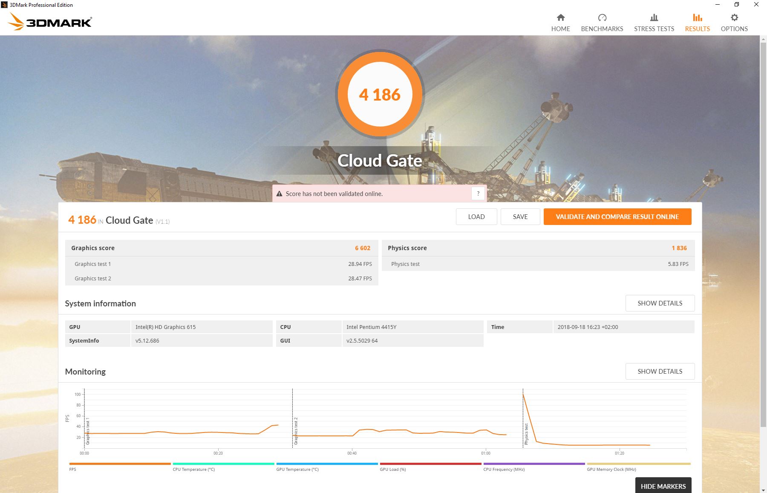Select the Results bar chart icon
This screenshot has height=493, width=767.
697,17
